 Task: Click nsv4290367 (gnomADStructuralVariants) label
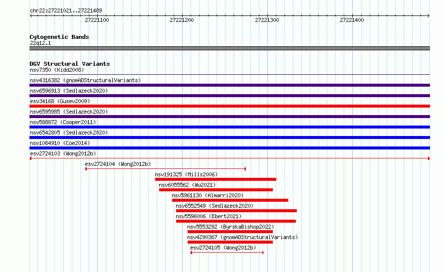tap(242, 237)
